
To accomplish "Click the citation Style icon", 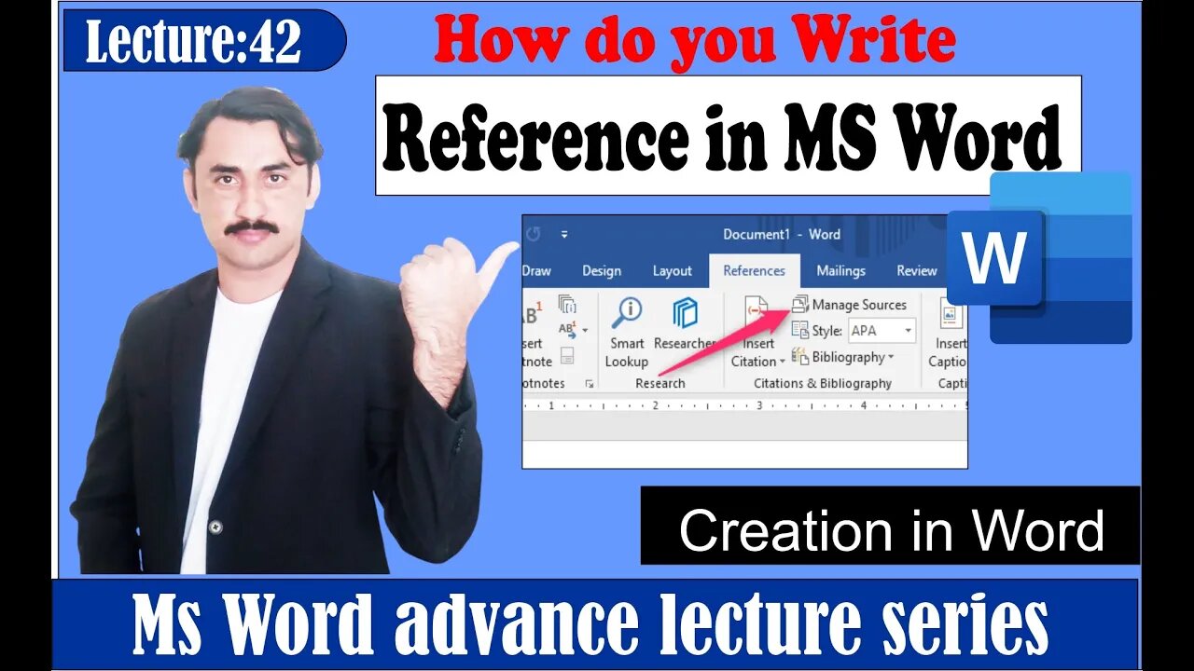I will click(x=799, y=331).
